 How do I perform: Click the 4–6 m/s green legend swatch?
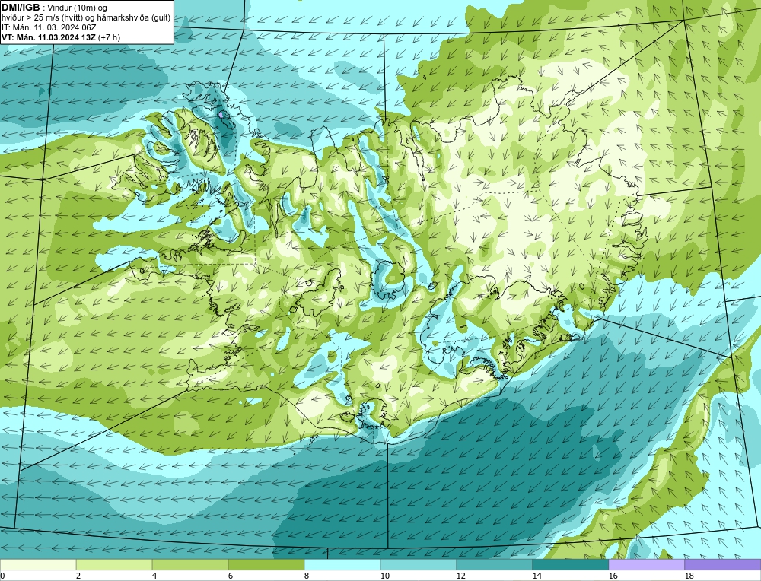point(190,565)
